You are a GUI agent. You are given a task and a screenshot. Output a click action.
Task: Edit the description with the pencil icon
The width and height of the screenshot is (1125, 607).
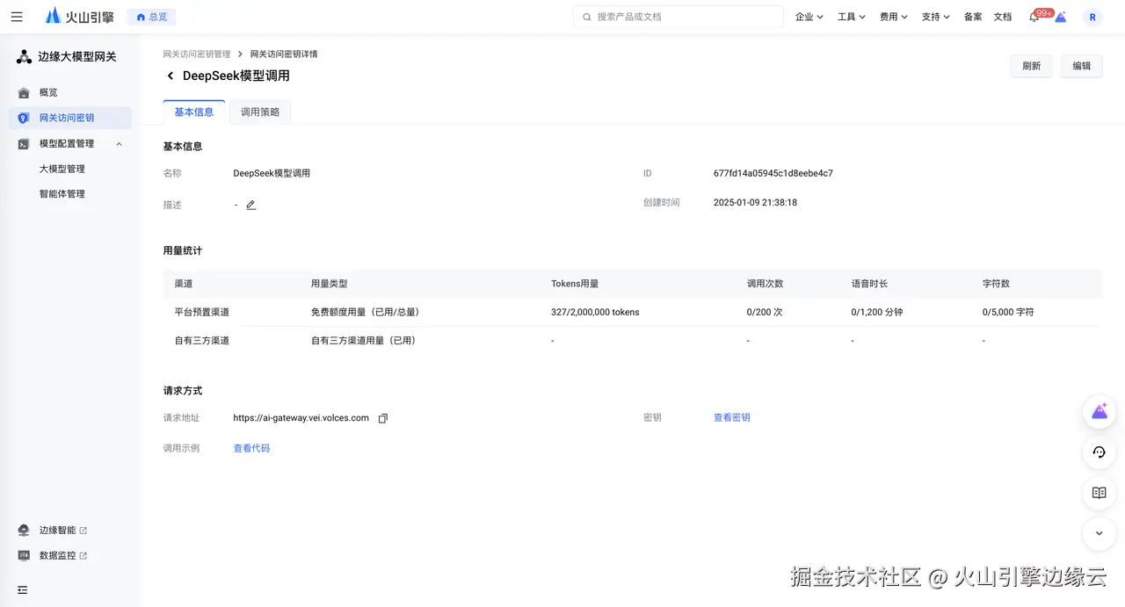tap(250, 205)
